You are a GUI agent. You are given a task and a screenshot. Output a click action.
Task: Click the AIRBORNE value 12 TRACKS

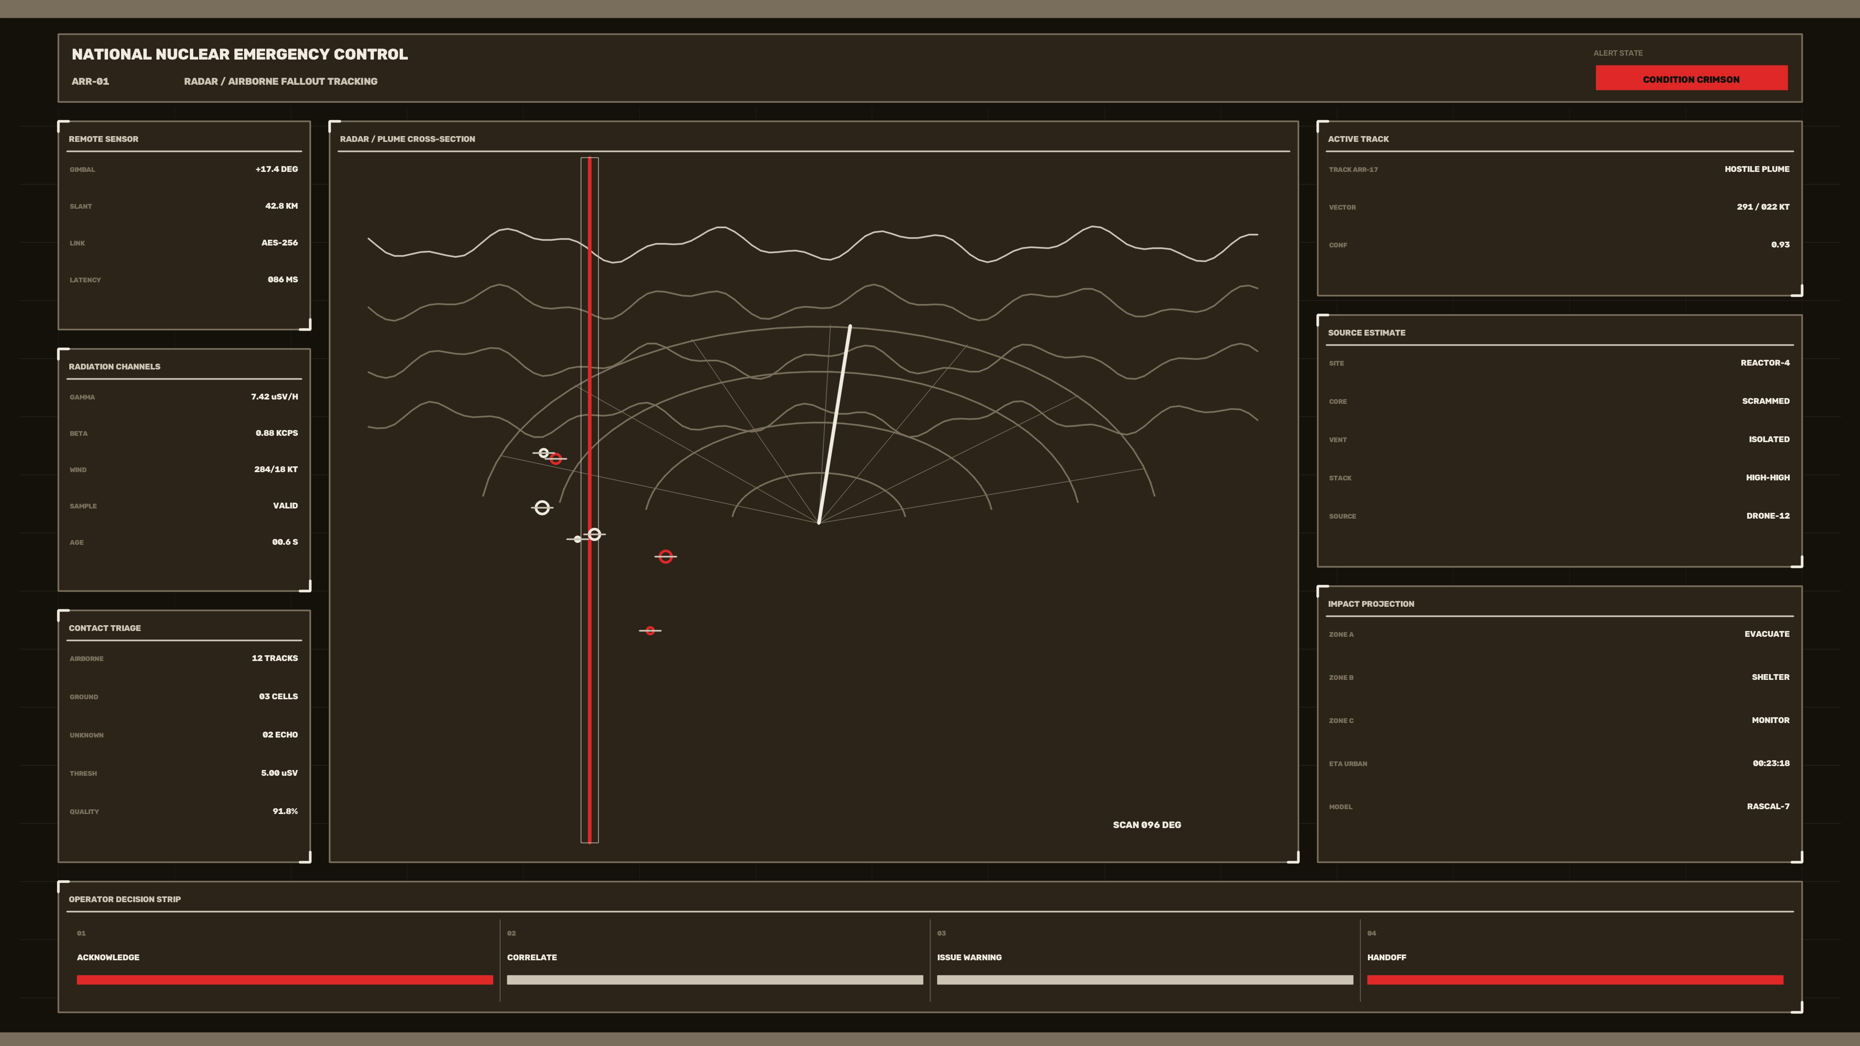pos(274,659)
